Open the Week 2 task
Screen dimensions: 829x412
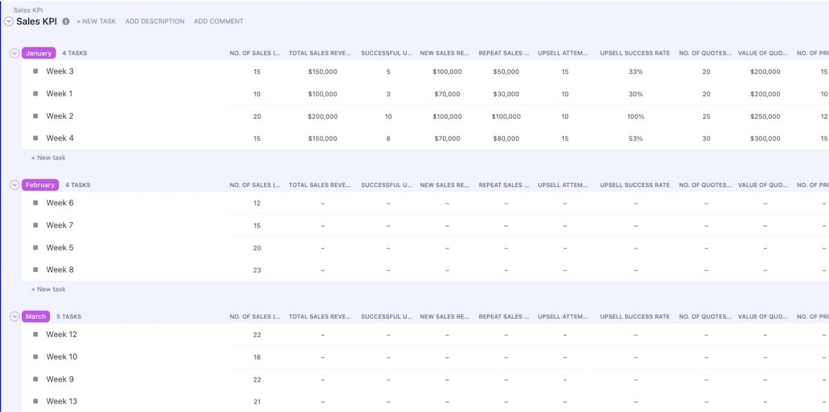[60, 116]
